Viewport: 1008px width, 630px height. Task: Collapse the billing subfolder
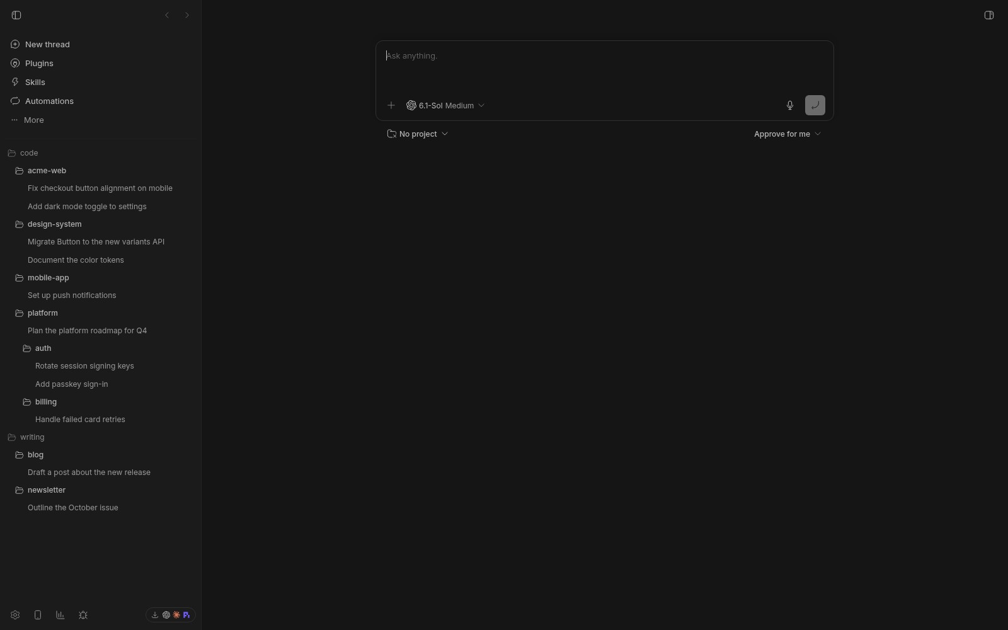(101, 402)
